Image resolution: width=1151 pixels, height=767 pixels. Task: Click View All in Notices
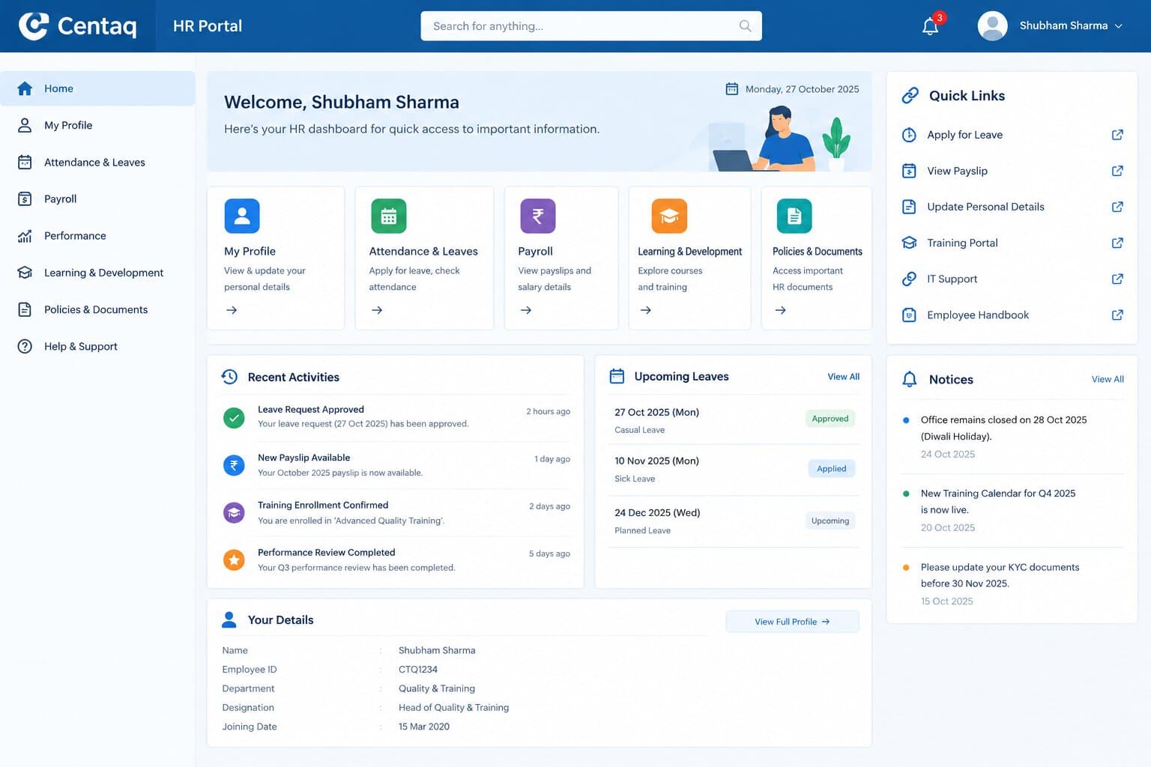(1108, 379)
